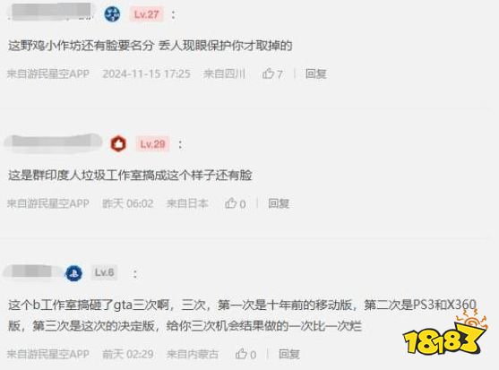Click the 18183 watermark logo
The width and height of the screenshot is (499, 370).
coord(444,334)
